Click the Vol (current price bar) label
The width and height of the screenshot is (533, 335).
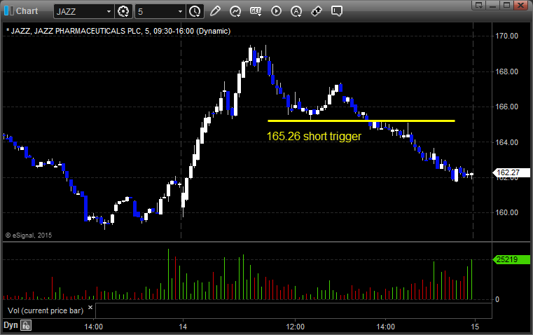tap(46, 310)
